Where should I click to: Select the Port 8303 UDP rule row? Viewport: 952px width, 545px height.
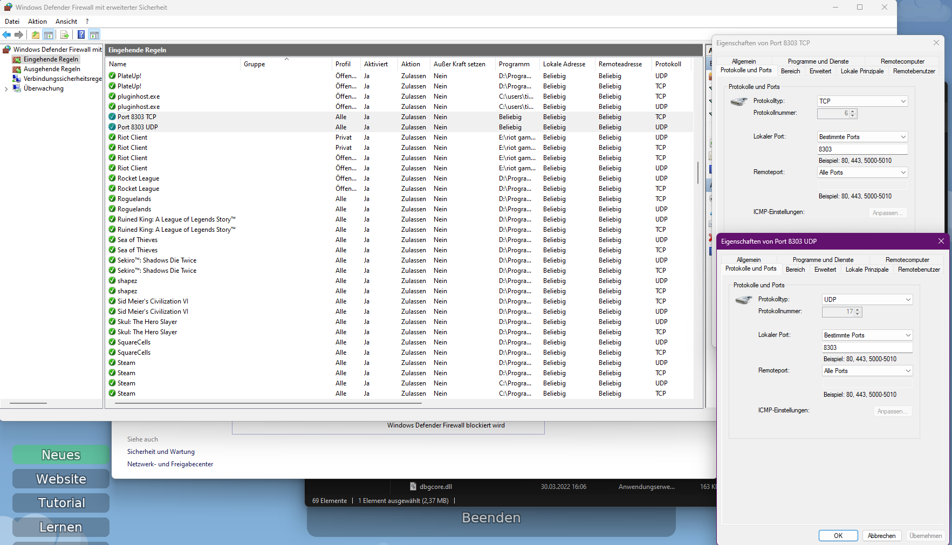point(138,127)
